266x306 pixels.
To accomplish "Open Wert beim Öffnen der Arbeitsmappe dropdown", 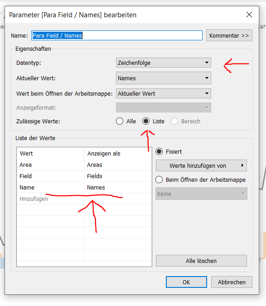I will point(164,93).
